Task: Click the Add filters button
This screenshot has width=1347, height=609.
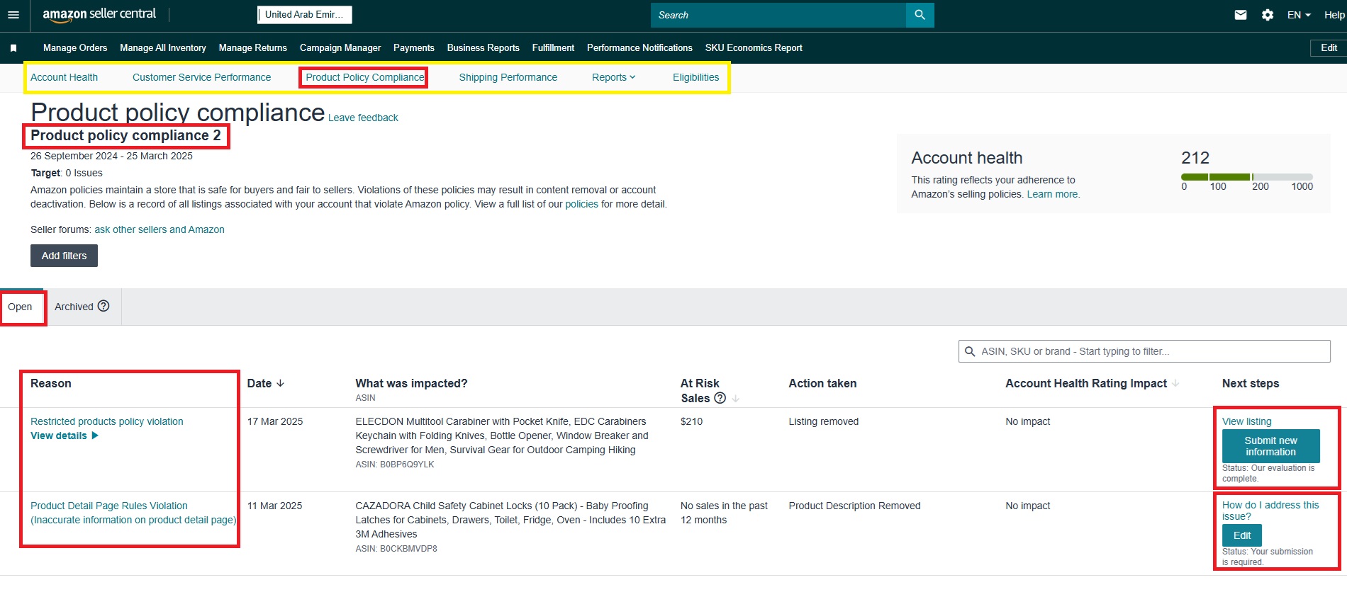Action: point(64,256)
